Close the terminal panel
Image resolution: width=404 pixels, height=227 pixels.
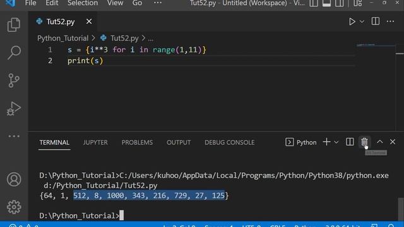[x=393, y=142]
